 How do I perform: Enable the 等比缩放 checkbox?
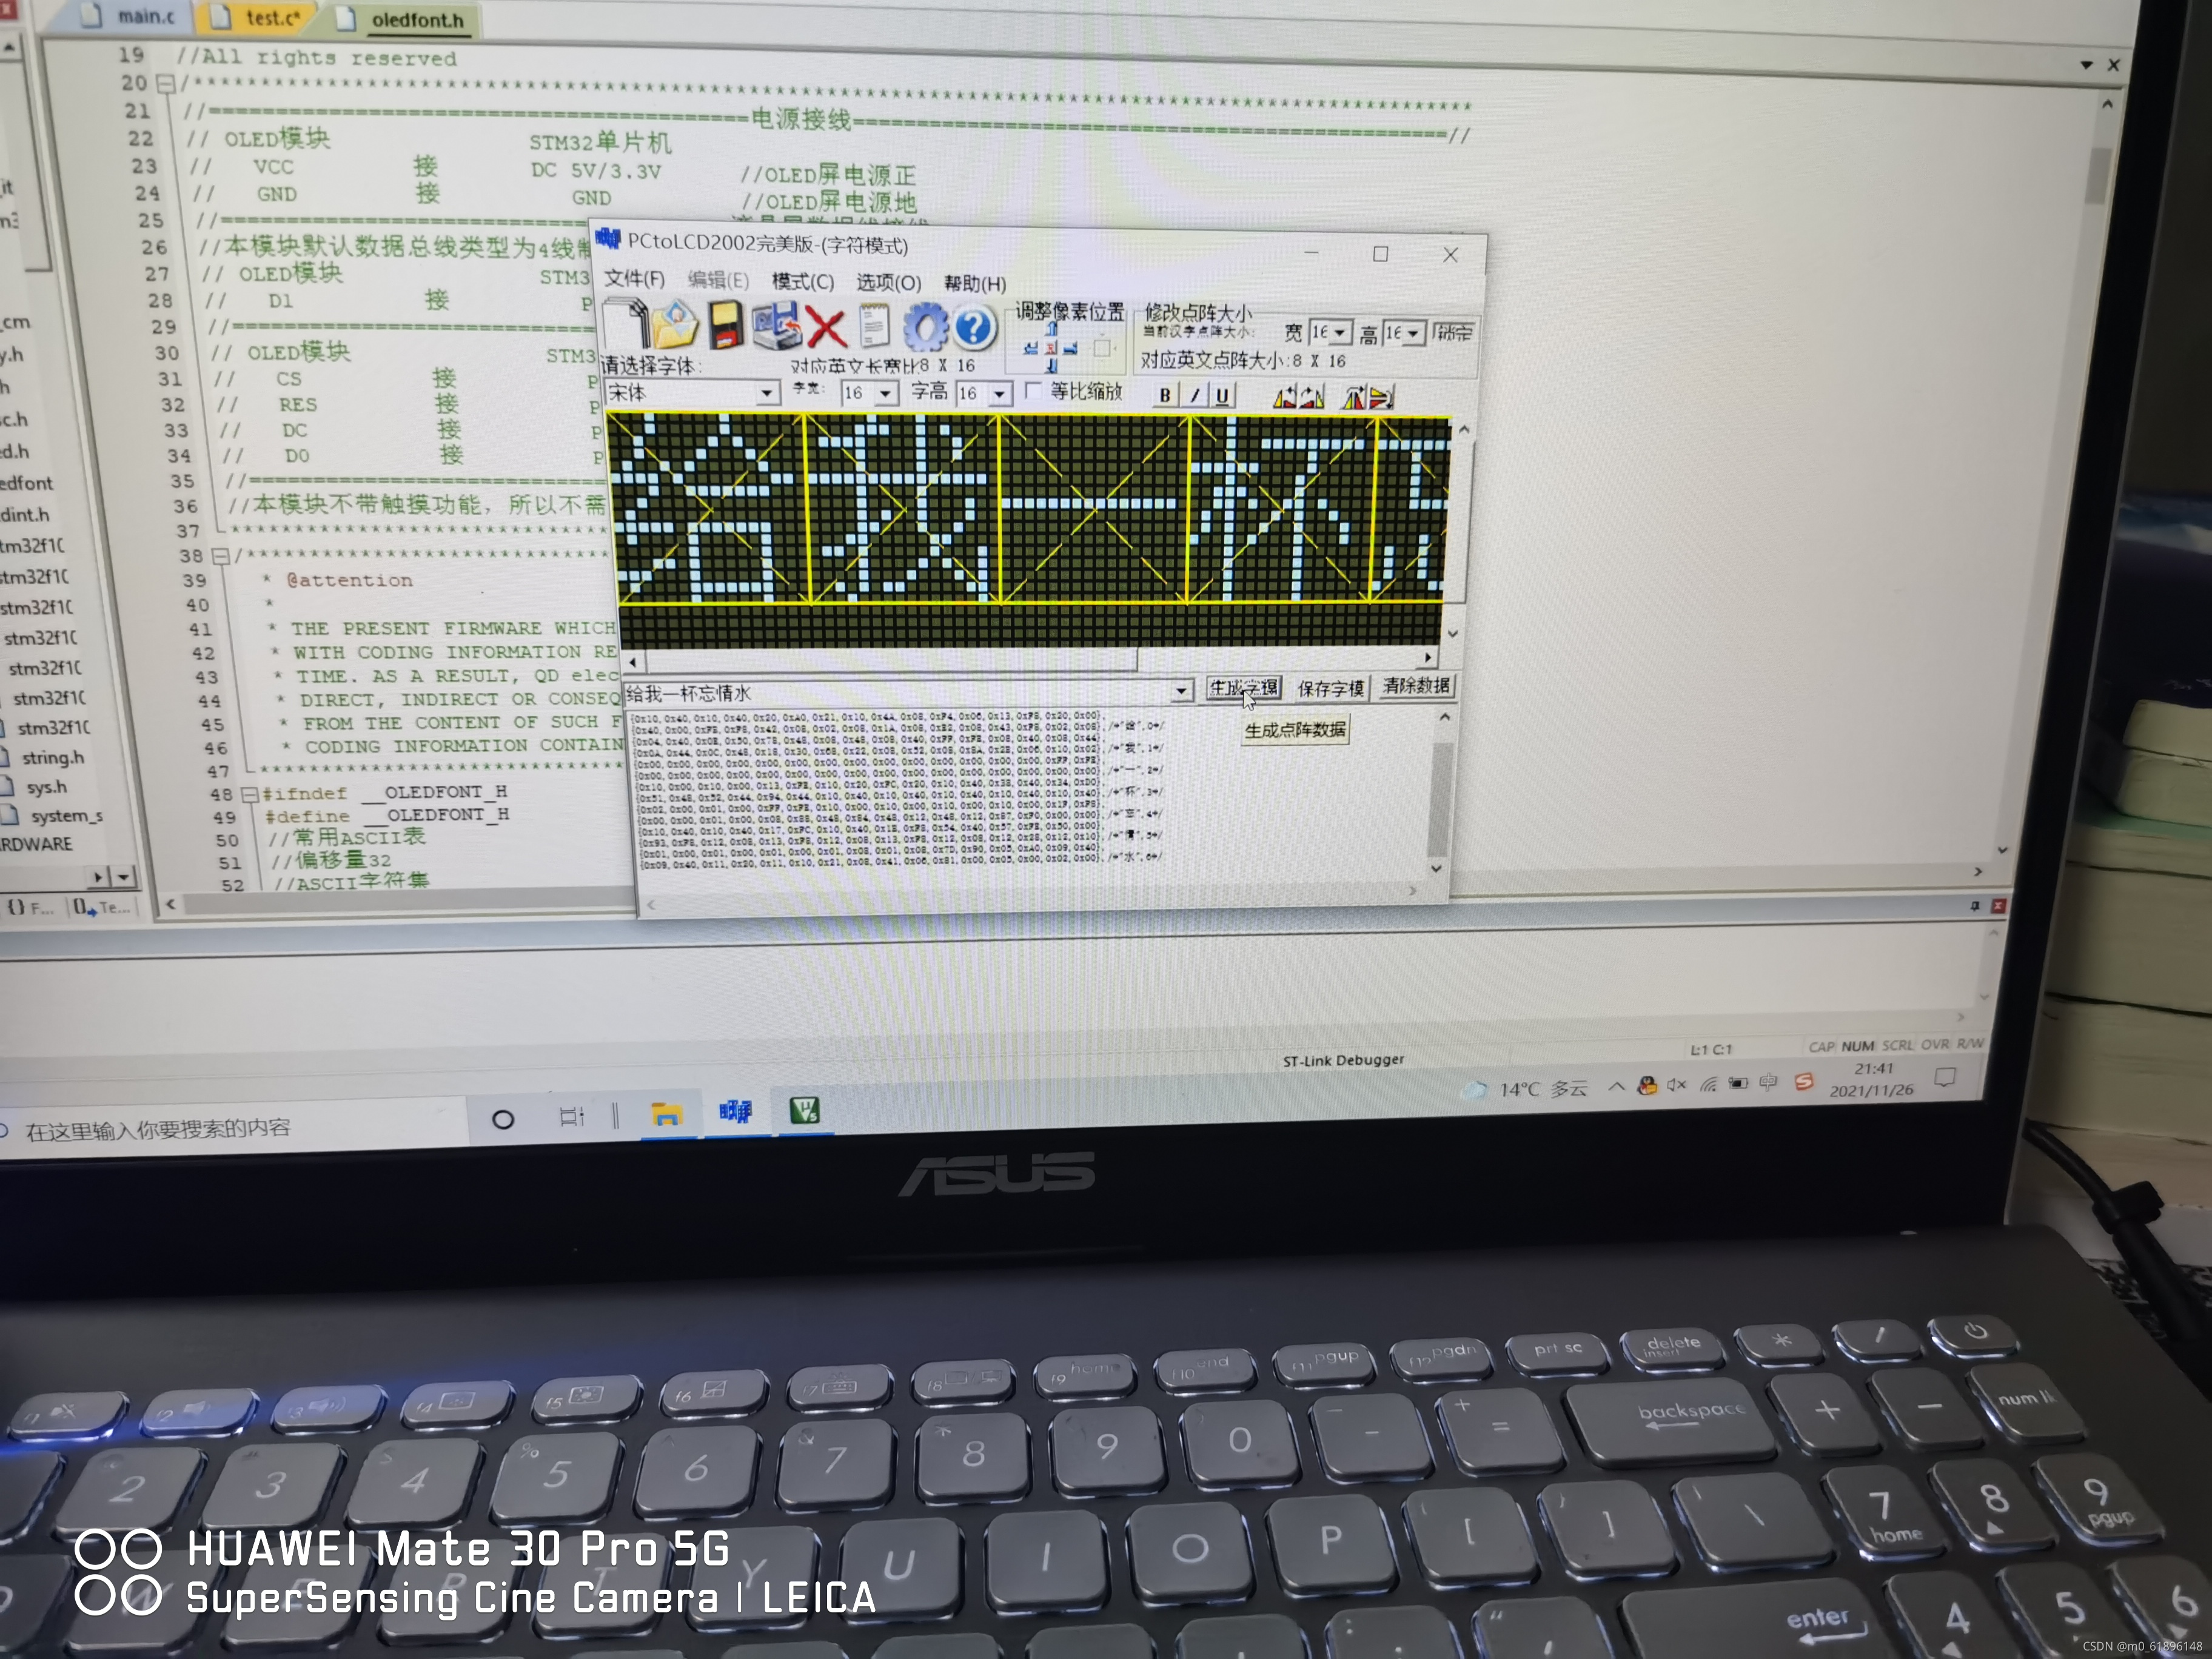(x=1034, y=391)
